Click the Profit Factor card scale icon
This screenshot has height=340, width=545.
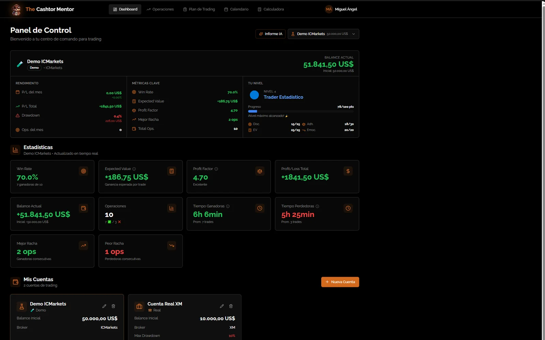[x=260, y=171]
